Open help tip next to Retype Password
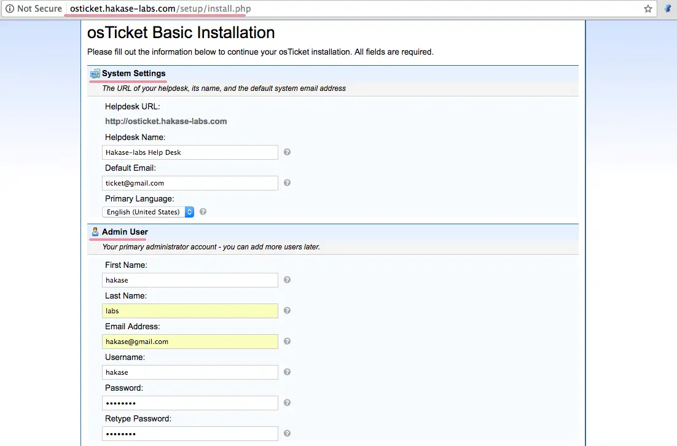This screenshot has width=677, height=446. tap(287, 433)
